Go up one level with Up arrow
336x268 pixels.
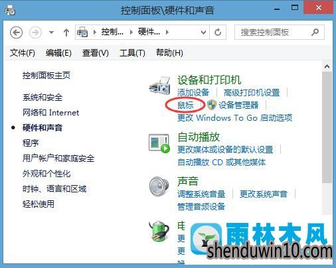tap(66, 33)
